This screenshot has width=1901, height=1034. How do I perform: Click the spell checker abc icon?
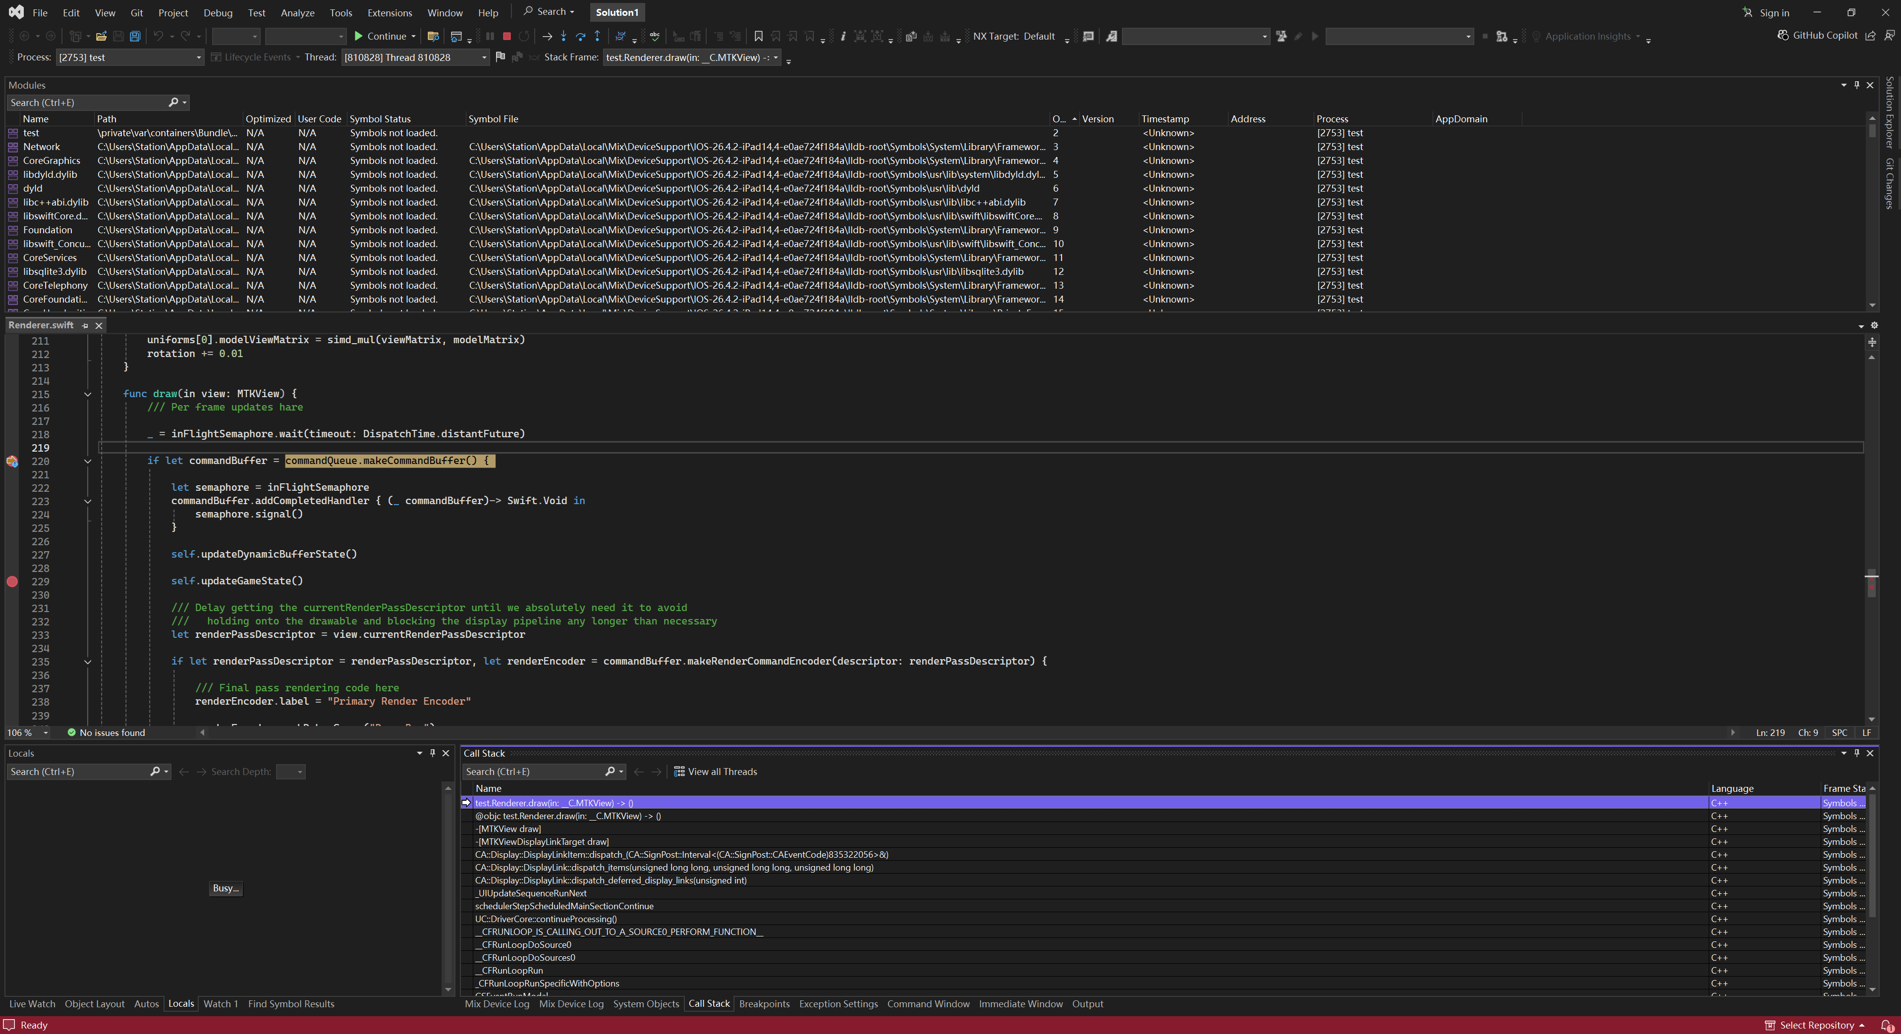click(655, 36)
